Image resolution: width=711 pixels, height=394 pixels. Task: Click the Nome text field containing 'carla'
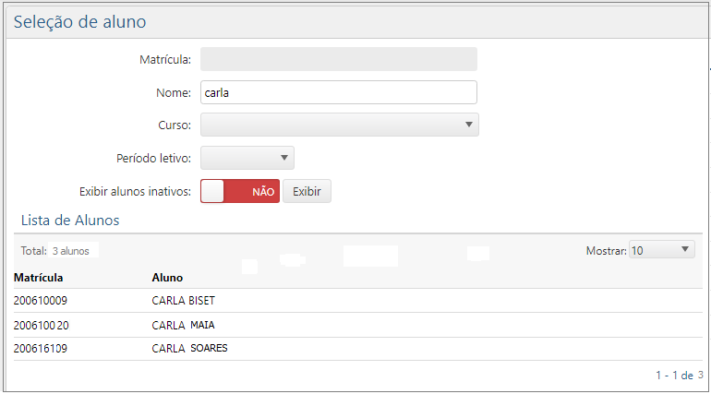click(x=338, y=92)
